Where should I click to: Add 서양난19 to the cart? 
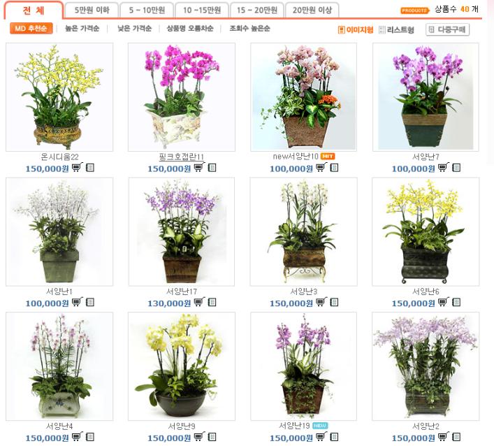pyautogui.click(x=321, y=436)
